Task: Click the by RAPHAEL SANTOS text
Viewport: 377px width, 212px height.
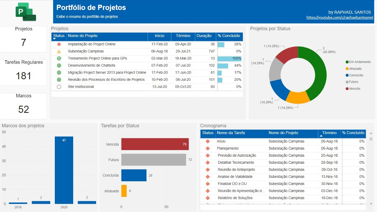Action: click(350, 12)
